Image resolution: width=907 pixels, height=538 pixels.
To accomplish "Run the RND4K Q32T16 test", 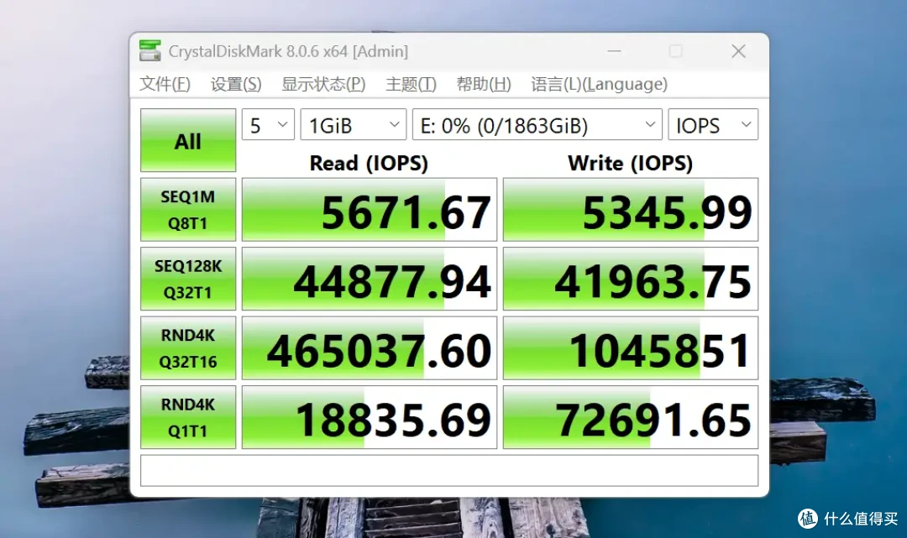I will pyautogui.click(x=188, y=348).
